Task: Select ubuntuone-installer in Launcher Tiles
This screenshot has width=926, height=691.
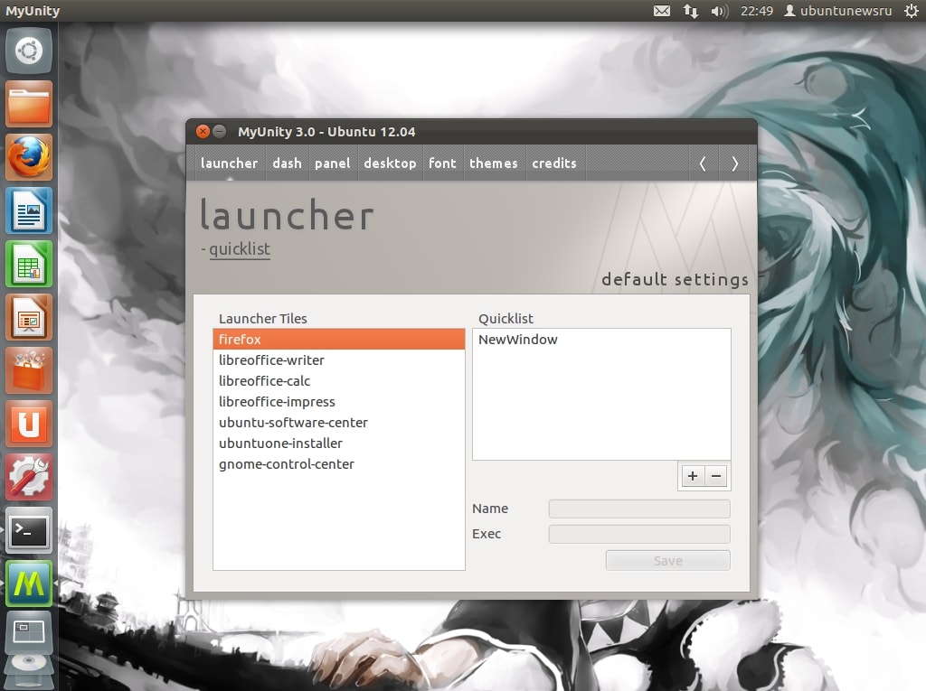Action: coord(339,444)
